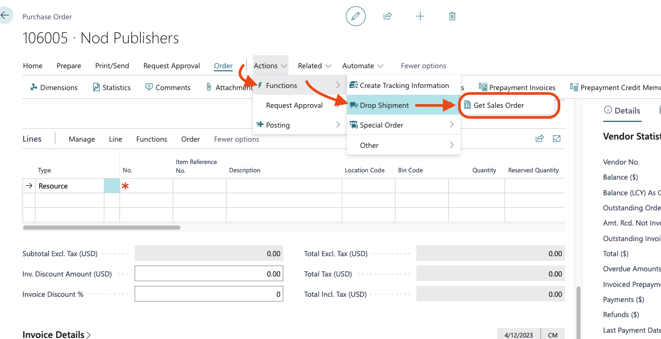This screenshot has height=339, width=661.
Task: Click the CM company indicator
Action: coord(553,335)
